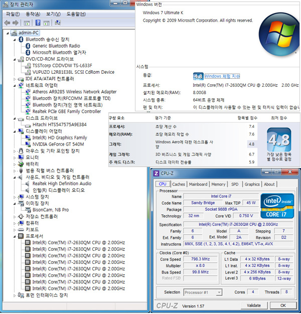Click the 모니터 monitor category icon
Screen dimensions: 301x314
[21, 158]
